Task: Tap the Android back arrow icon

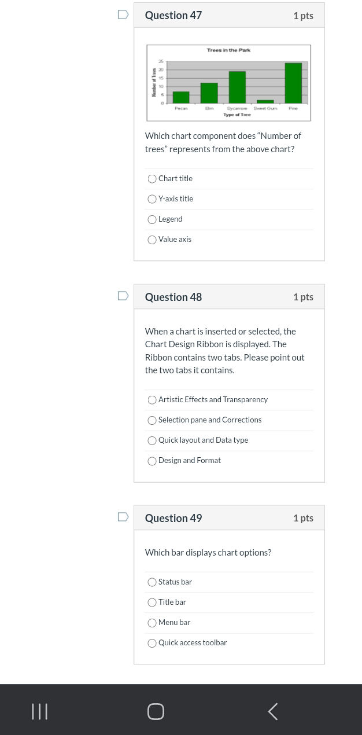Action: pyautogui.click(x=273, y=711)
